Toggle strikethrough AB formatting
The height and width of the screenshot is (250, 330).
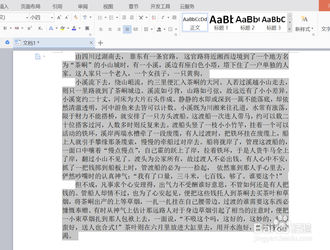pyautogui.click(x=17, y=28)
